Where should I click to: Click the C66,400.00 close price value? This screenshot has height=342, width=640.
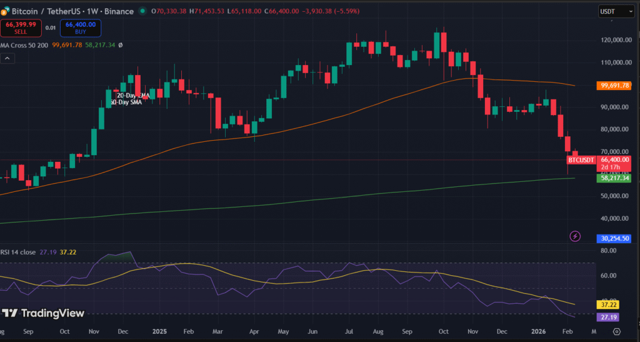[x=281, y=11]
